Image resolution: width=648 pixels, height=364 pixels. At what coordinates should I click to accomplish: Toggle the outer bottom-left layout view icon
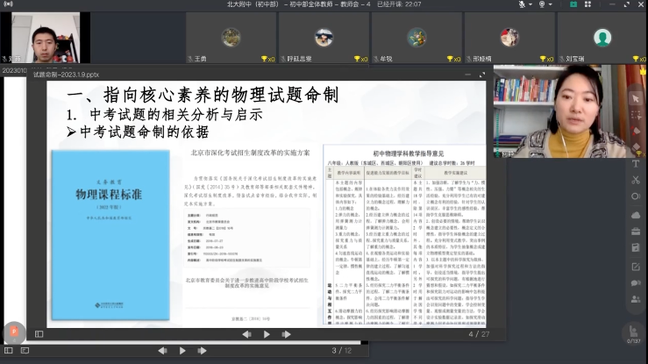point(9,351)
